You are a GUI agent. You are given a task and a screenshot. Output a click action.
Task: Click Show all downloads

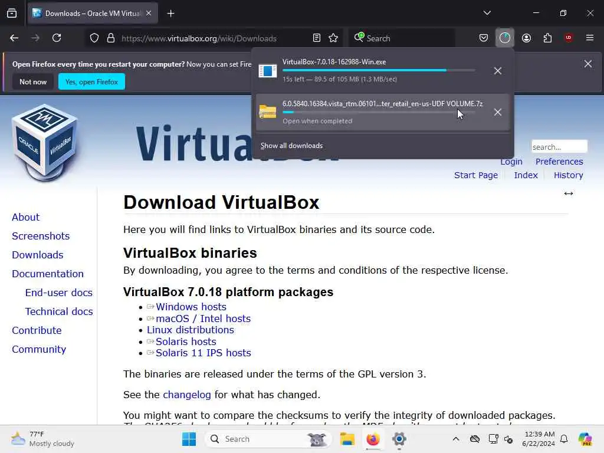pyautogui.click(x=291, y=146)
